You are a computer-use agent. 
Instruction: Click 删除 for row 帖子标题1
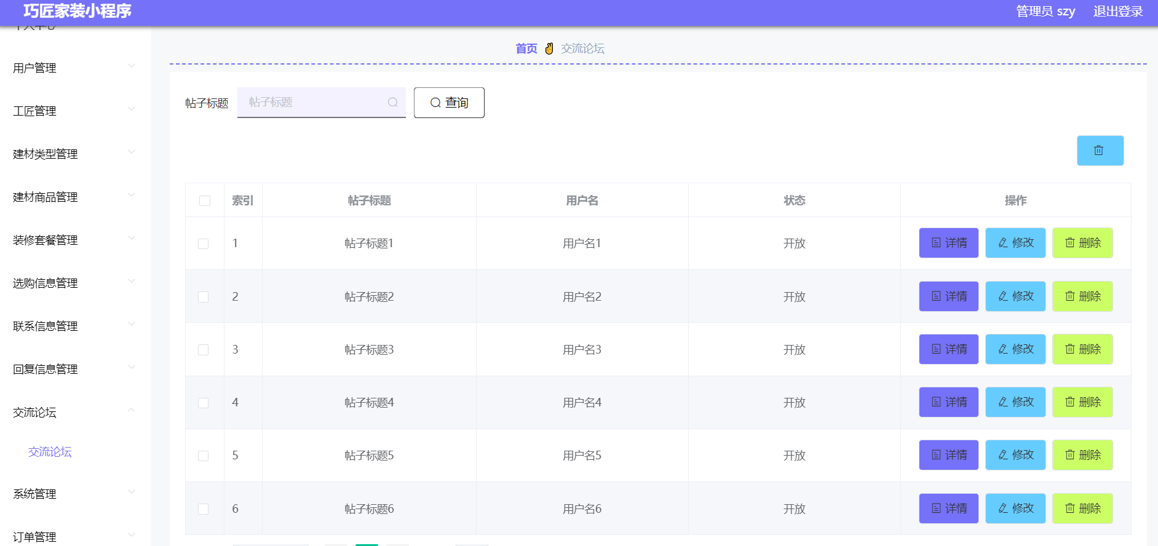tap(1082, 243)
